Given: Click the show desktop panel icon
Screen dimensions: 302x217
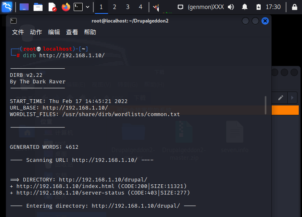Looking at the screenshot, I should 24,7.
